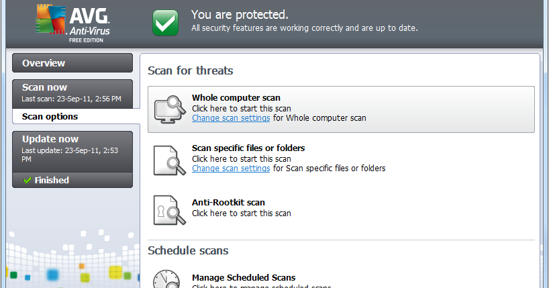
Task: Click the green Finished checkmark icon
Action: tap(28, 180)
